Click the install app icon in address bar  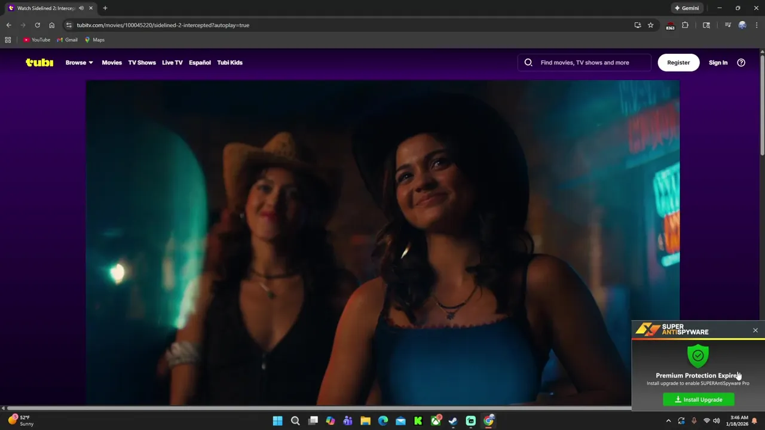[638, 25]
